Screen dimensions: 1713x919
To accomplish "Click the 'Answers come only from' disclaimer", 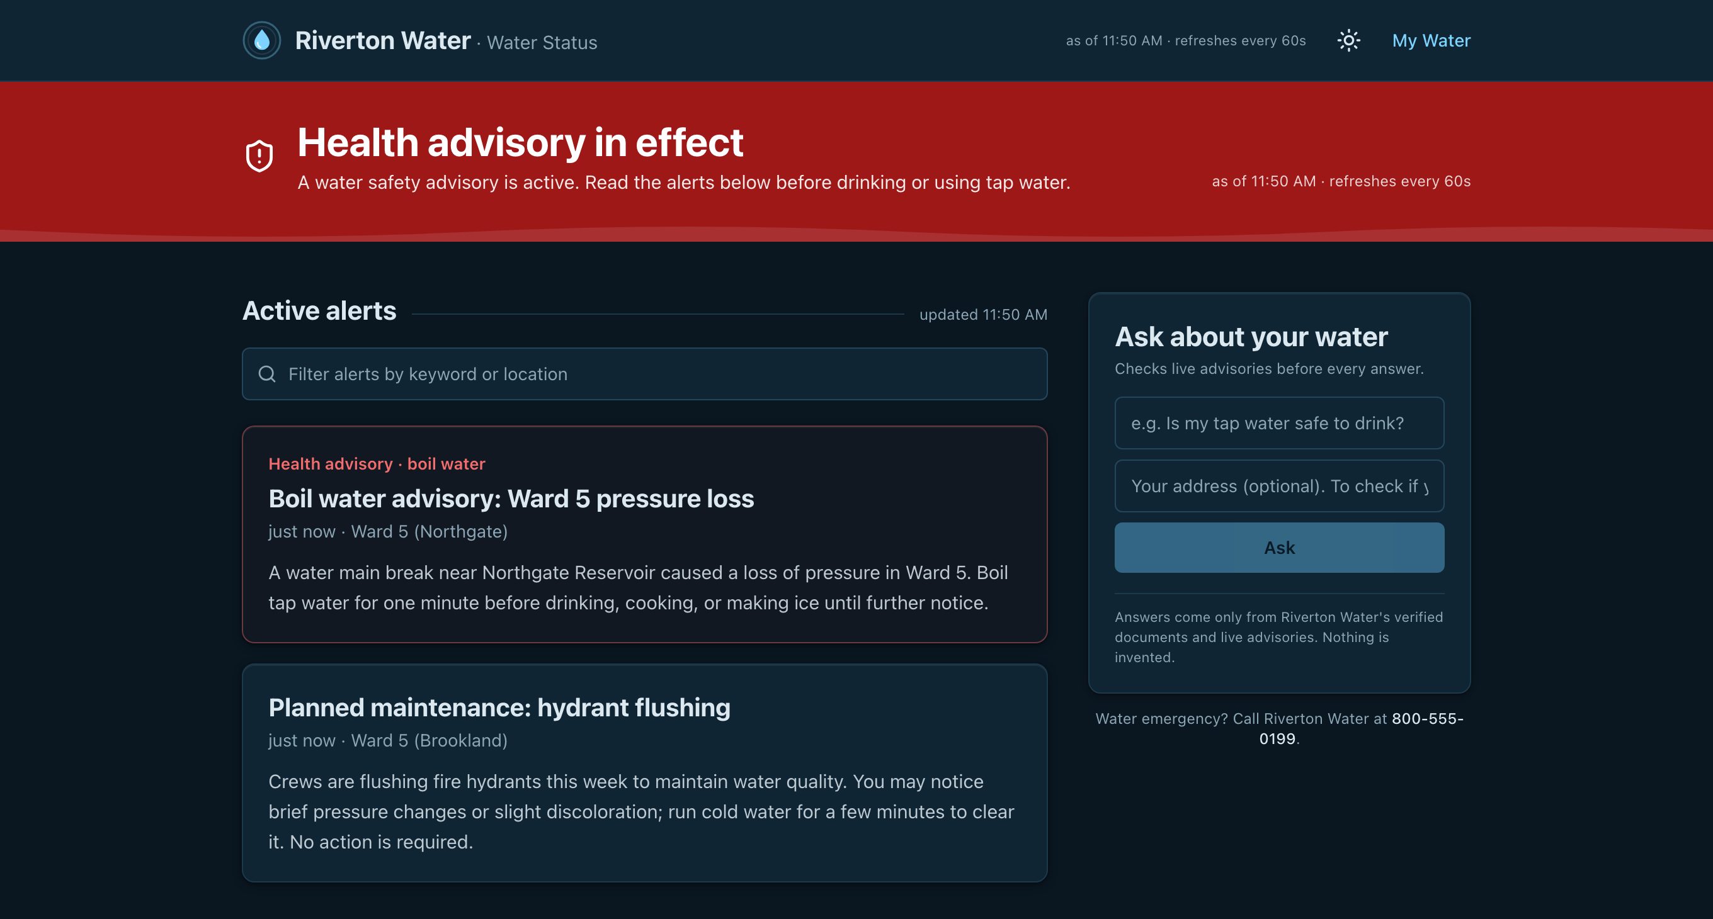I will [1278, 636].
